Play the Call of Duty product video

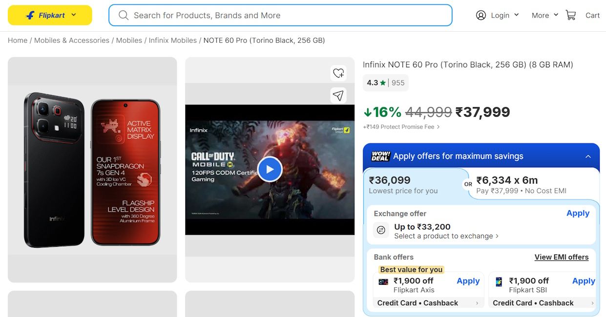pyautogui.click(x=270, y=169)
